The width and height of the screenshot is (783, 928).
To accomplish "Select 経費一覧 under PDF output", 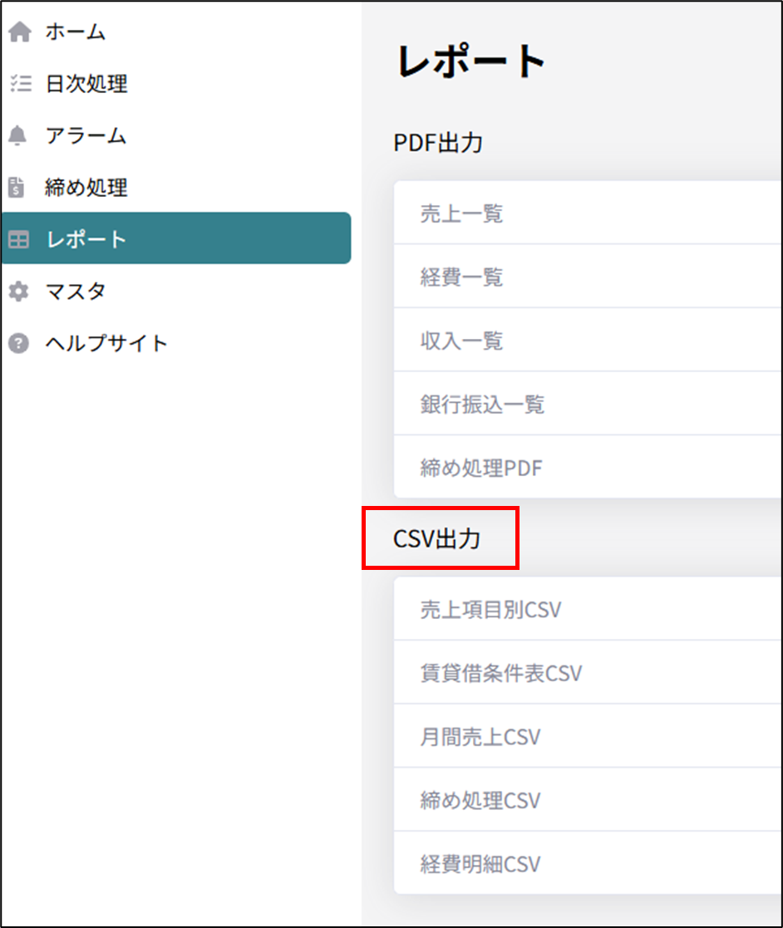I will (461, 277).
